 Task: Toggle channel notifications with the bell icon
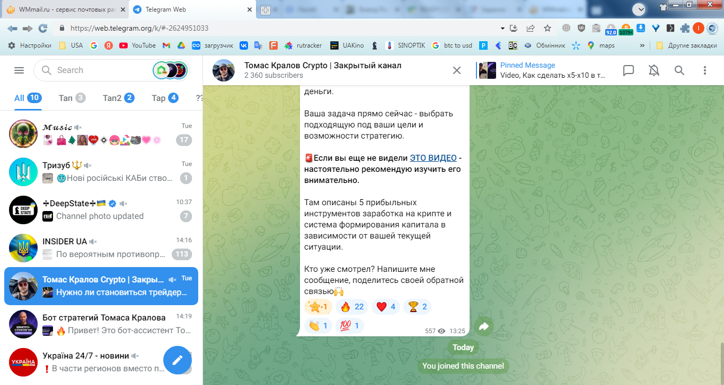654,70
